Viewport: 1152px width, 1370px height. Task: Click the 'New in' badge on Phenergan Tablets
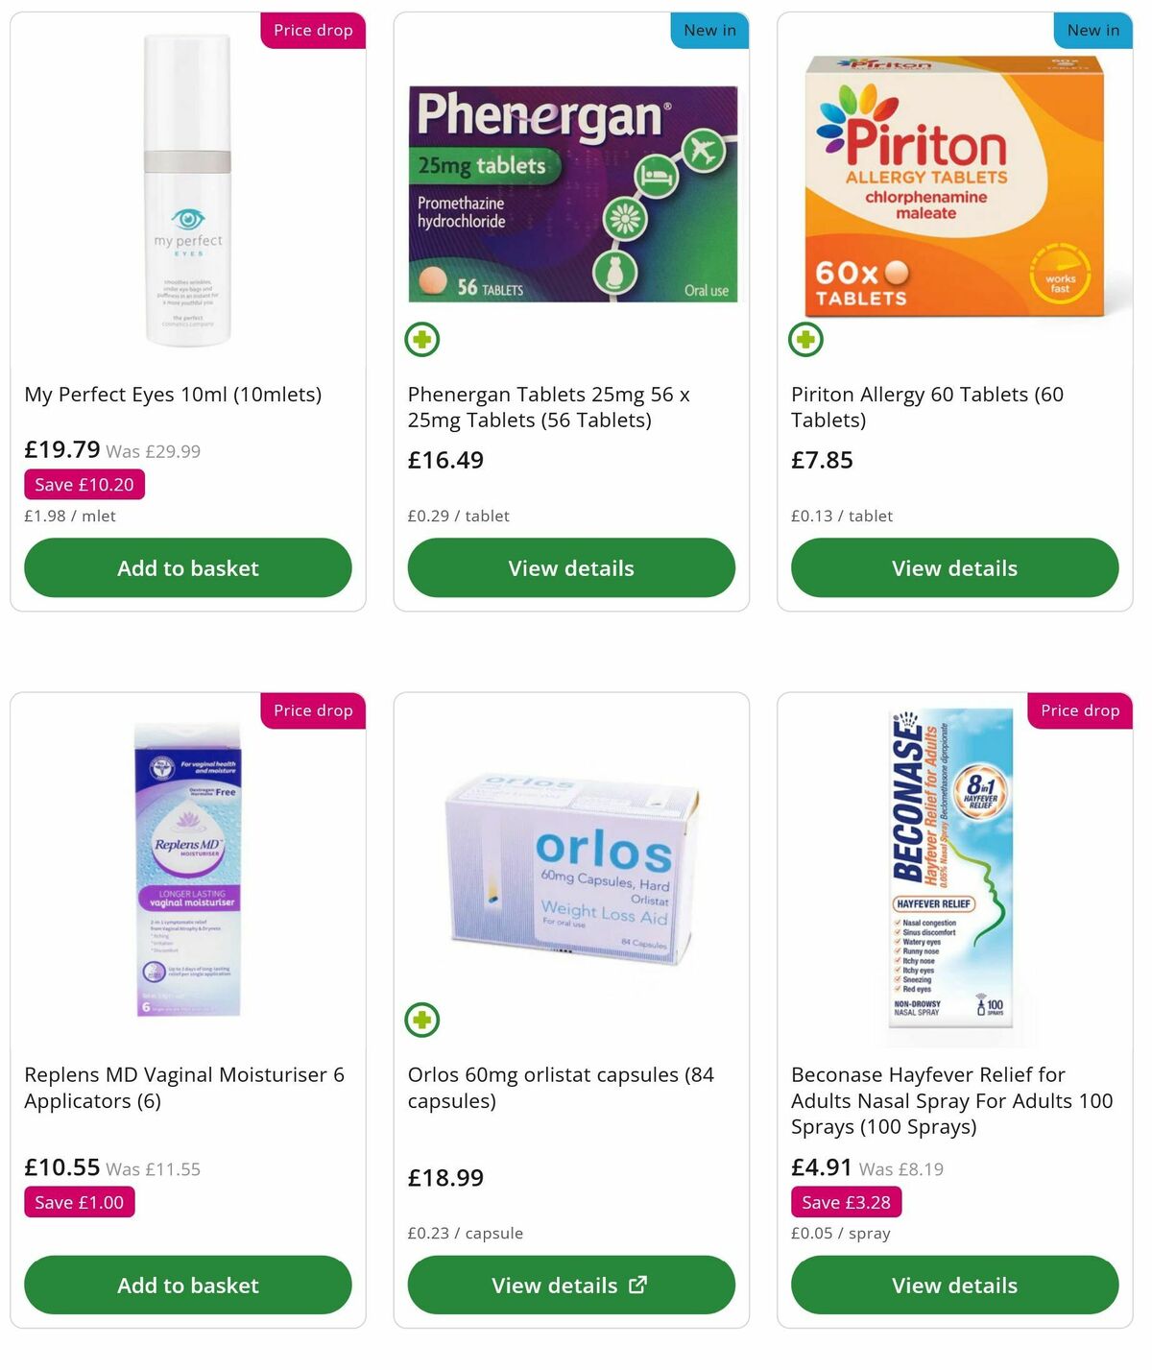708,30
